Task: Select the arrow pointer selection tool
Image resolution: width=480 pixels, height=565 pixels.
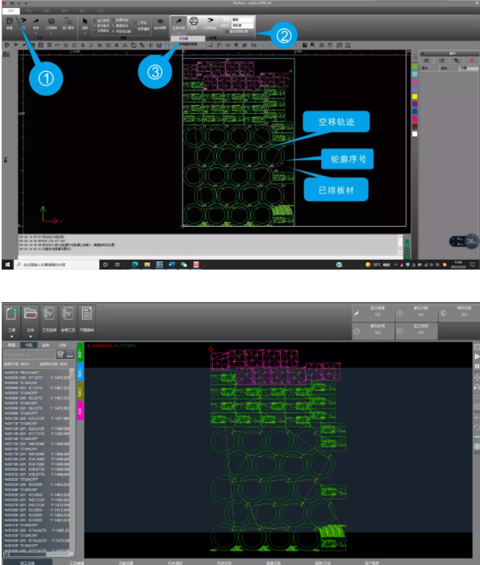Action: [85, 21]
